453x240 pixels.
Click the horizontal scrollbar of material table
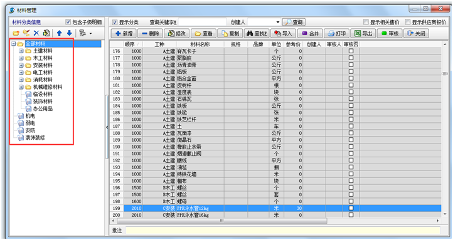pos(221,221)
